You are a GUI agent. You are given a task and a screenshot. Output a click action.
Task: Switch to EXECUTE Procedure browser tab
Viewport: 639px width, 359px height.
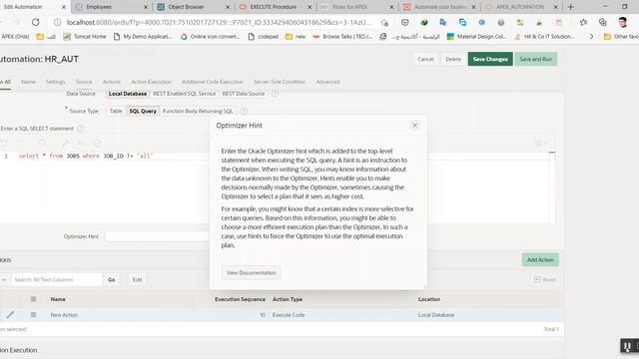click(x=276, y=7)
